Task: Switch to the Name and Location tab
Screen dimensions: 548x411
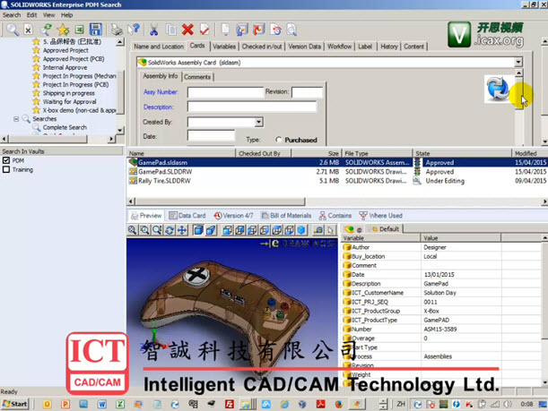Action: coord(159,47)
